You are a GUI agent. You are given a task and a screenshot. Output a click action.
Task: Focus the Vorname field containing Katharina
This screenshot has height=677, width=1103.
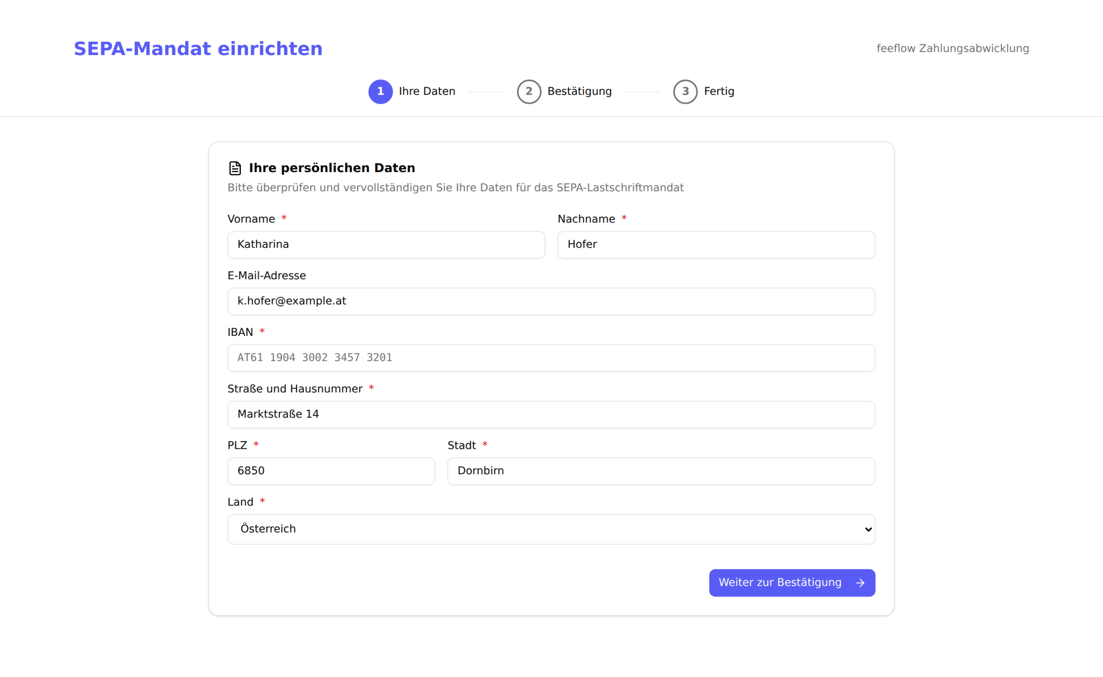386,245
